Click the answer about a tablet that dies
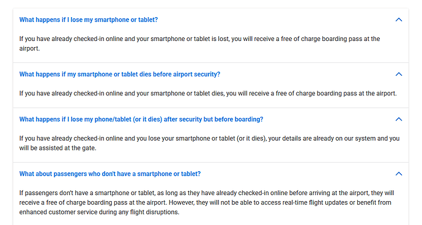422x225 pixels. pyautogui.click(x=208, y=94)
